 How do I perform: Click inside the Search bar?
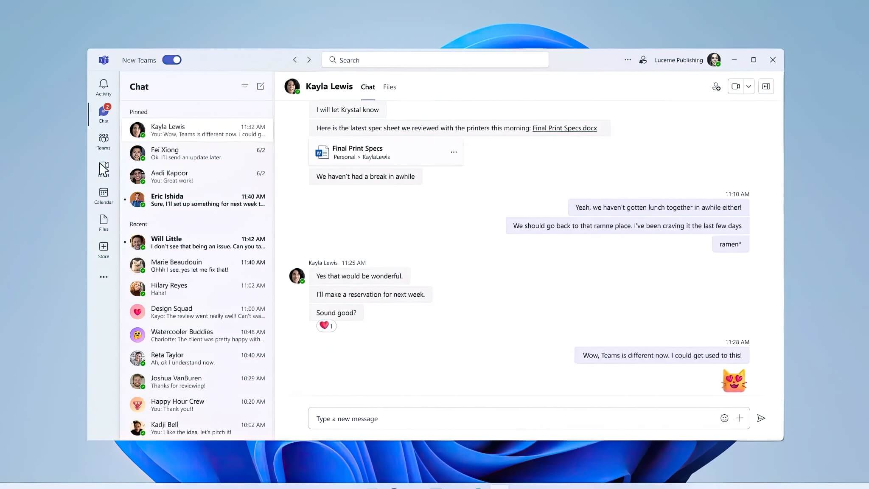[x=434, y=60]
